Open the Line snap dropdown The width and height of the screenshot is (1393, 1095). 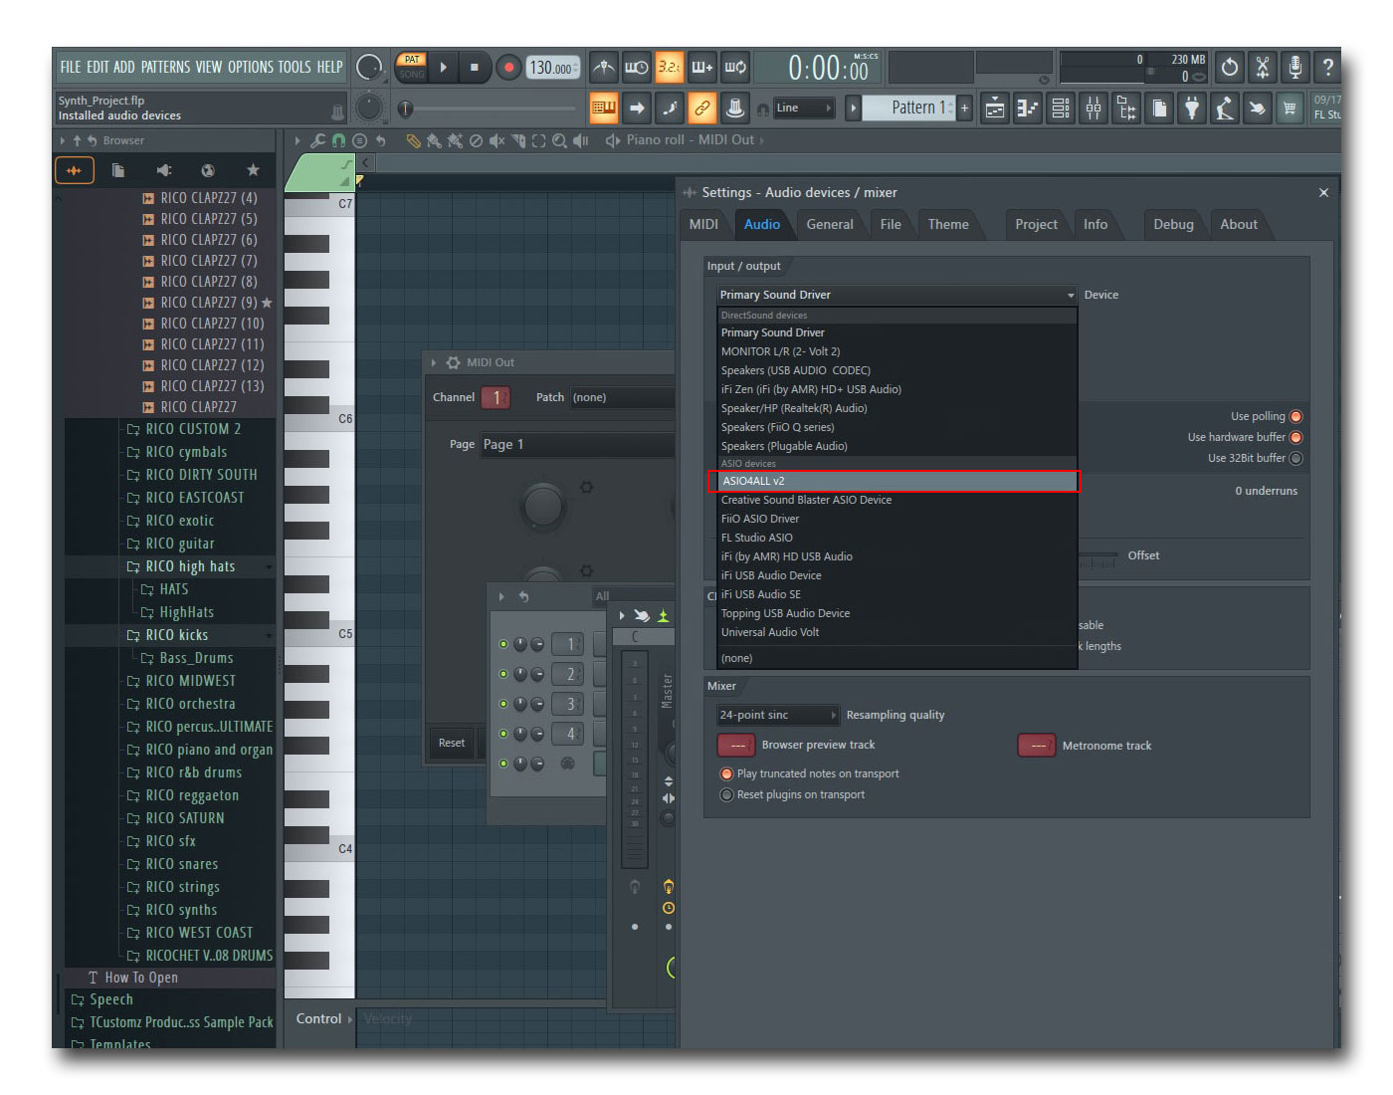[804, 108]
